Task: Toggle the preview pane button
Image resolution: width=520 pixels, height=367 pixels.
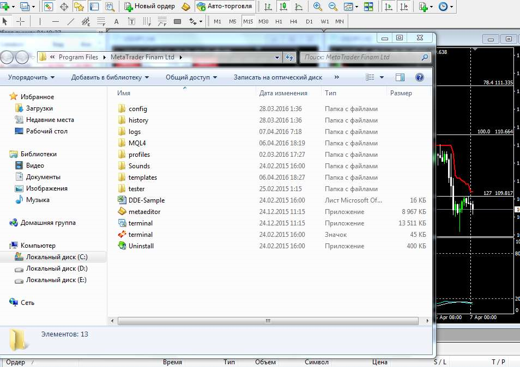Action: point(400,77)
